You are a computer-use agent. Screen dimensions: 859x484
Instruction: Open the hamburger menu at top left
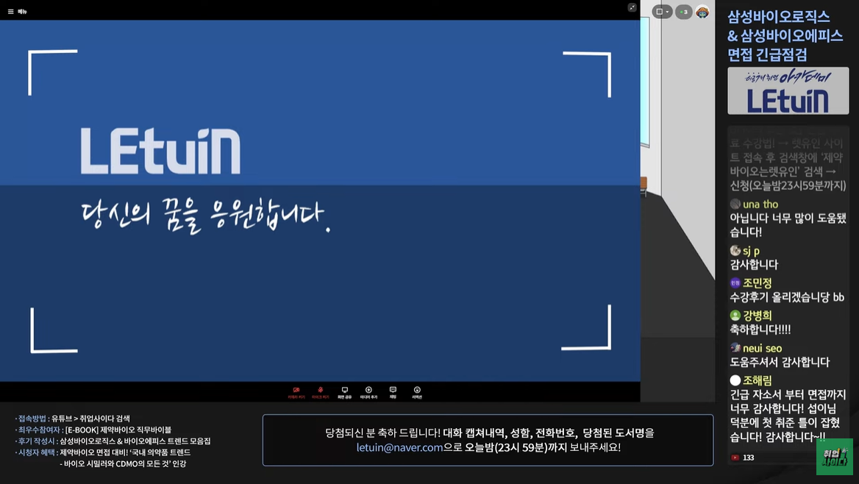[11, 11]
